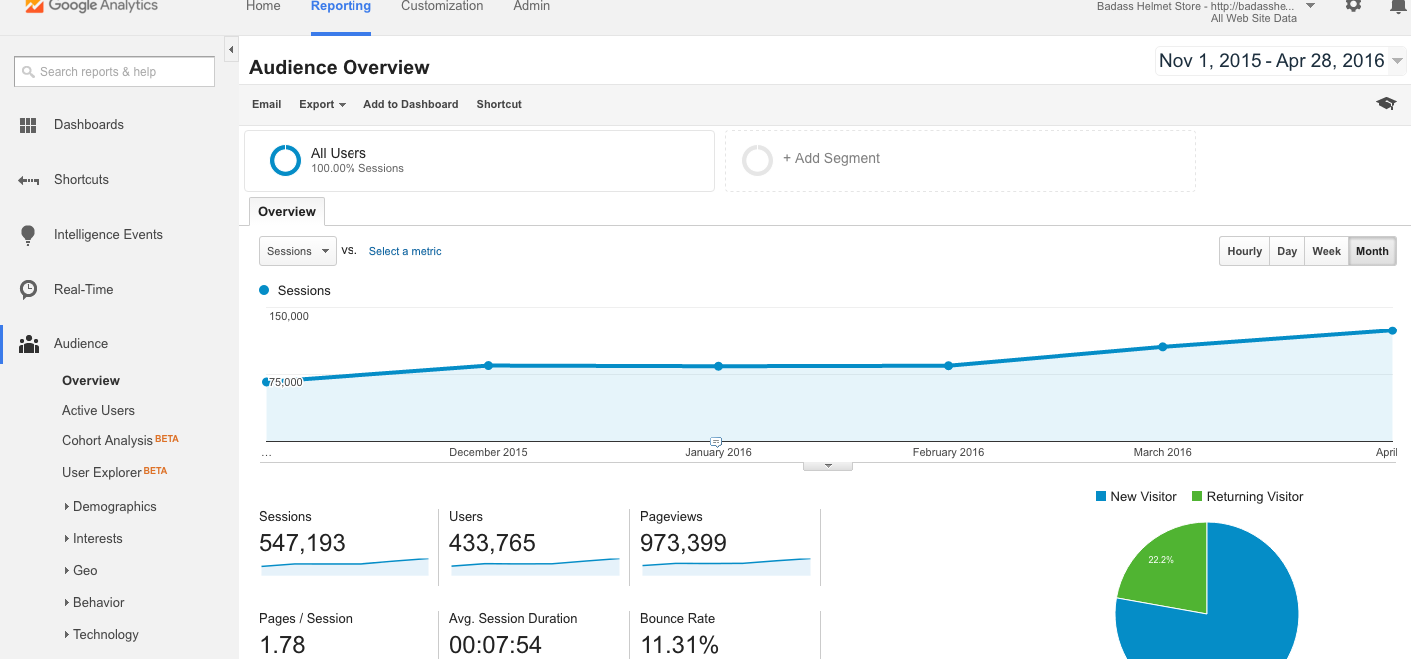
Task: Switch chart granularity to Hourly
Action: click(1244, 251)
